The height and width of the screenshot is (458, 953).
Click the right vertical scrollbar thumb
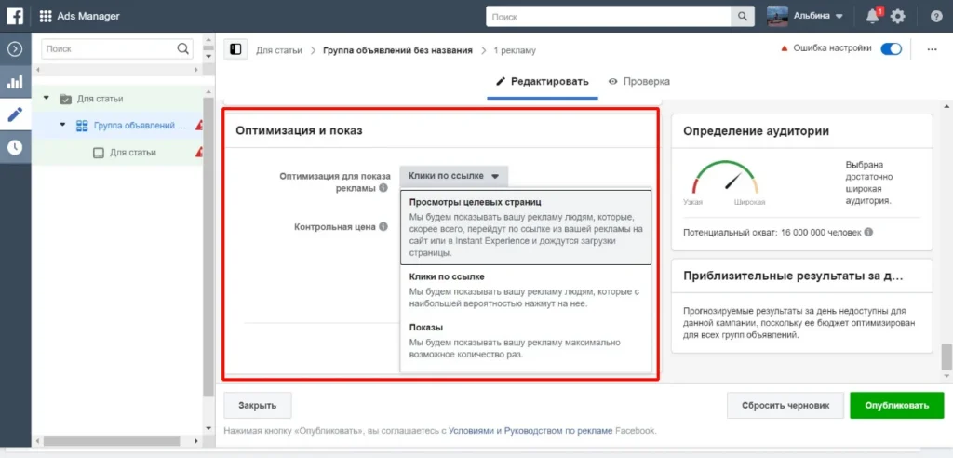[946, 357]
